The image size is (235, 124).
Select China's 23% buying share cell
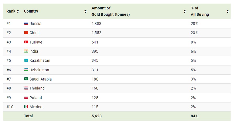click(194, 33)
